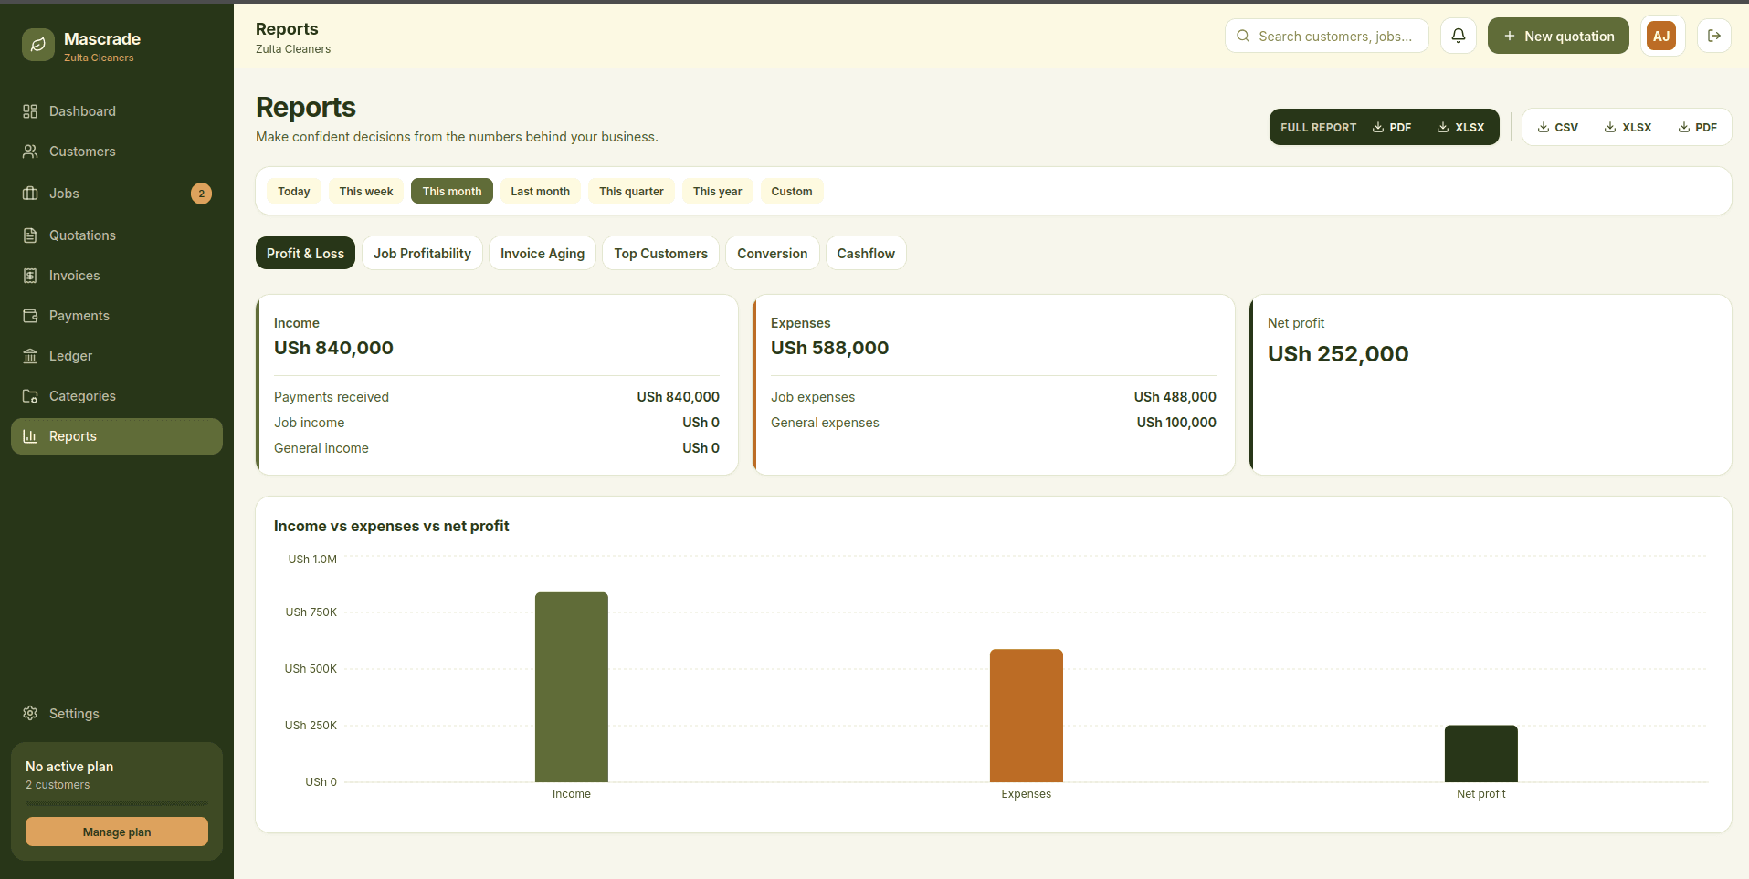Export current tab as PDF (light toolbar)
Image resolution: width=1749 pixels, height=879 pixels.
pyautogui.click(x=1698, y=128)
